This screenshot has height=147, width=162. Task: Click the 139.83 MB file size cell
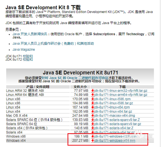click(x=80, y=120)
